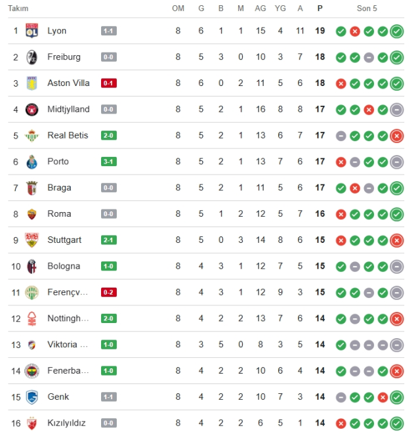Click Porto's green 3-1 score badge
The image size is (420, 434).
(109, 162)
